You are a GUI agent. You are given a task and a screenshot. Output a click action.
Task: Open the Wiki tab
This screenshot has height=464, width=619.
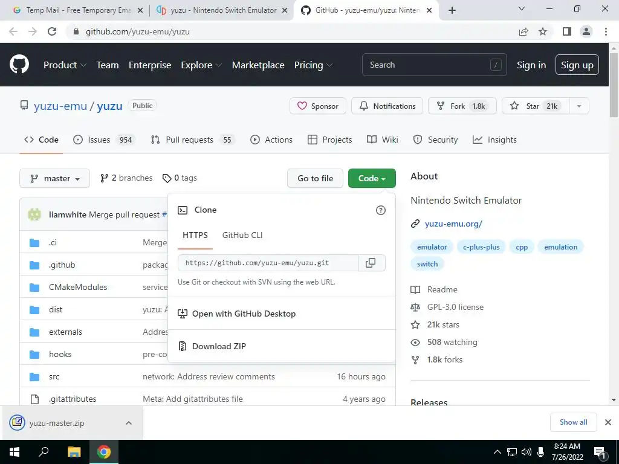click(383, 140)
